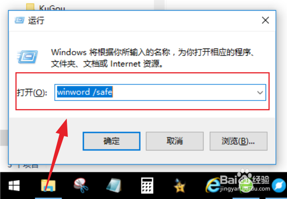287x199 pixels.
Task: Open File Explorer from the taskbar
Action: tap(48, 185)
